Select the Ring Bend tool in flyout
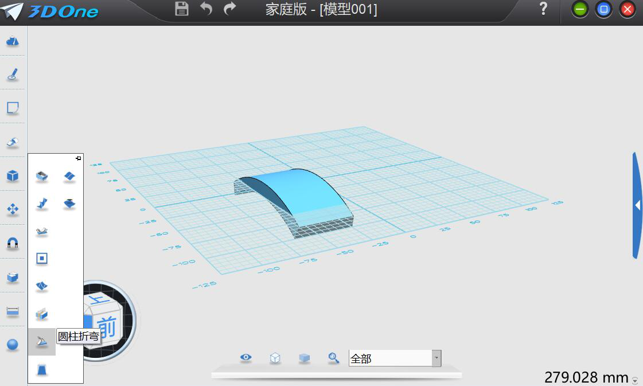643x386 pixels. click(42, 231)
